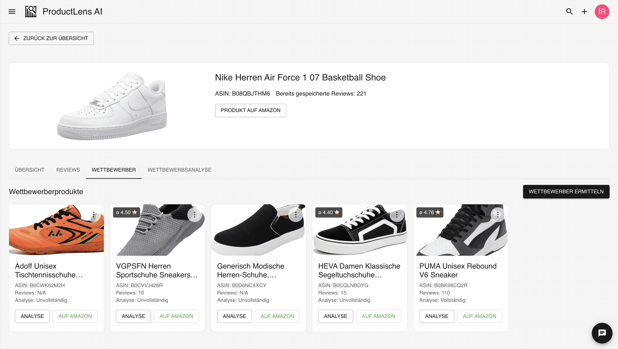
Task: Click 'Reviews: 10' on VGPSFN card
Action: [130, 293]
